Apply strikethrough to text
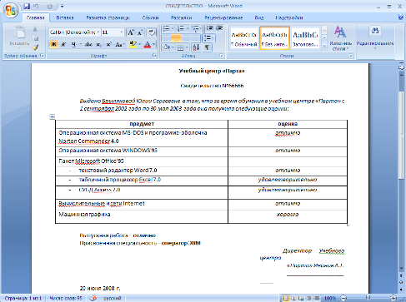 [x=88, y=45]
